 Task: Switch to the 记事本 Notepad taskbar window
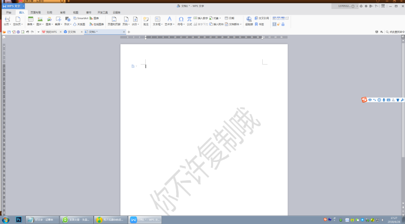(x=42, y=219)
